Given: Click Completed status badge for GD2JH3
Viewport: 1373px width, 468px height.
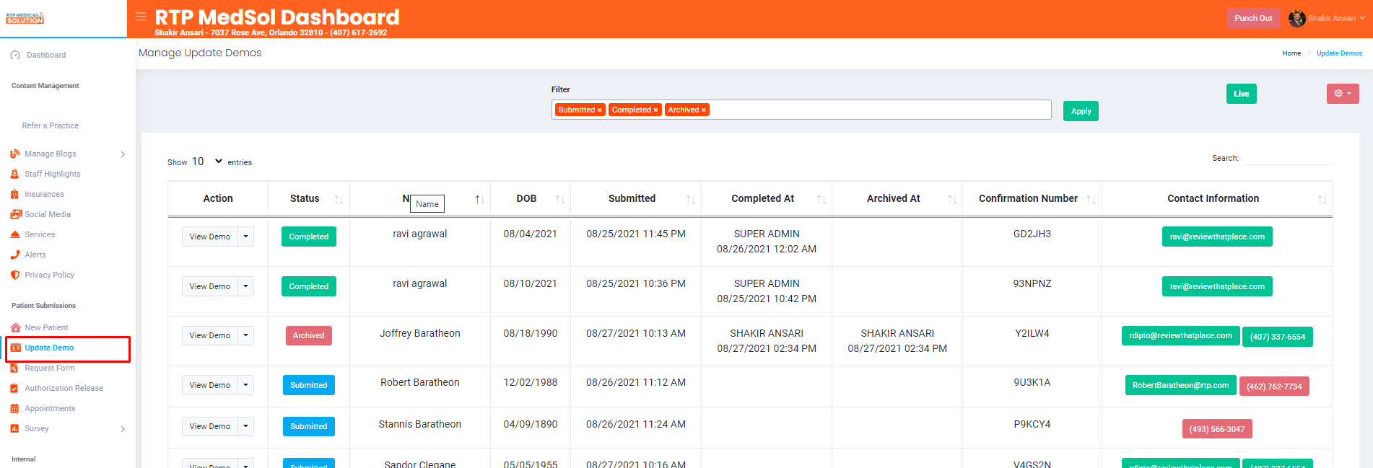Looking at the screenshot, I should [309, 237].
